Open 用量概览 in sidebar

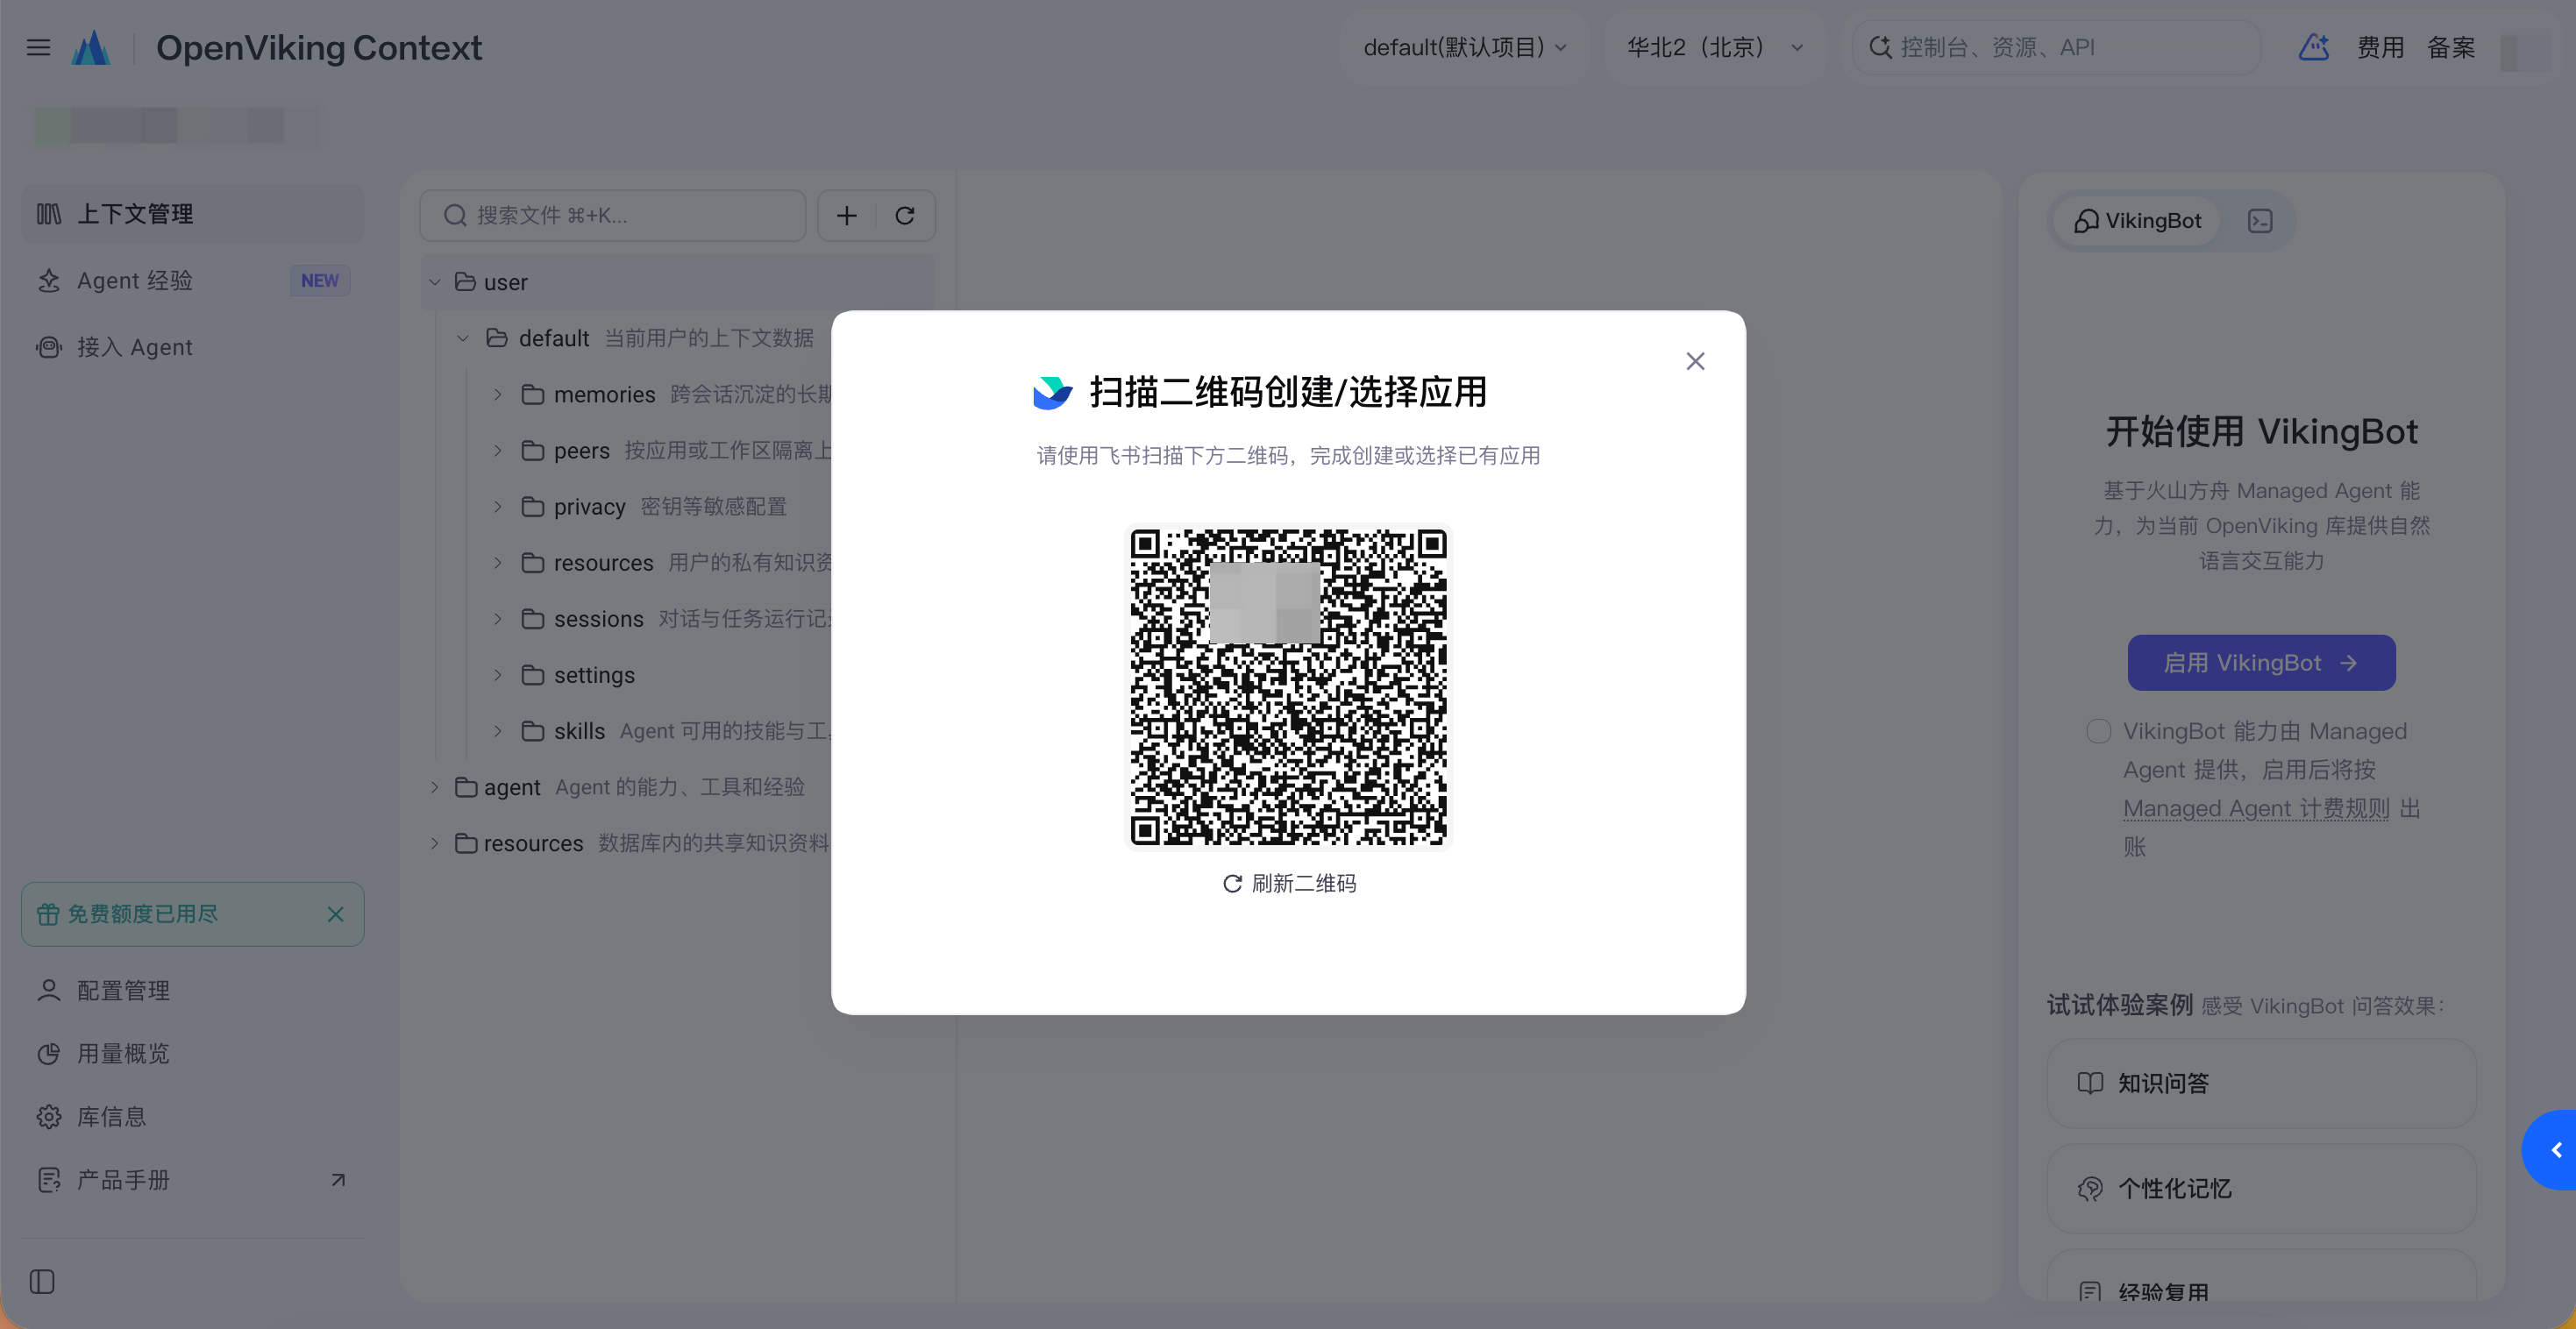tap(193, 1053)
